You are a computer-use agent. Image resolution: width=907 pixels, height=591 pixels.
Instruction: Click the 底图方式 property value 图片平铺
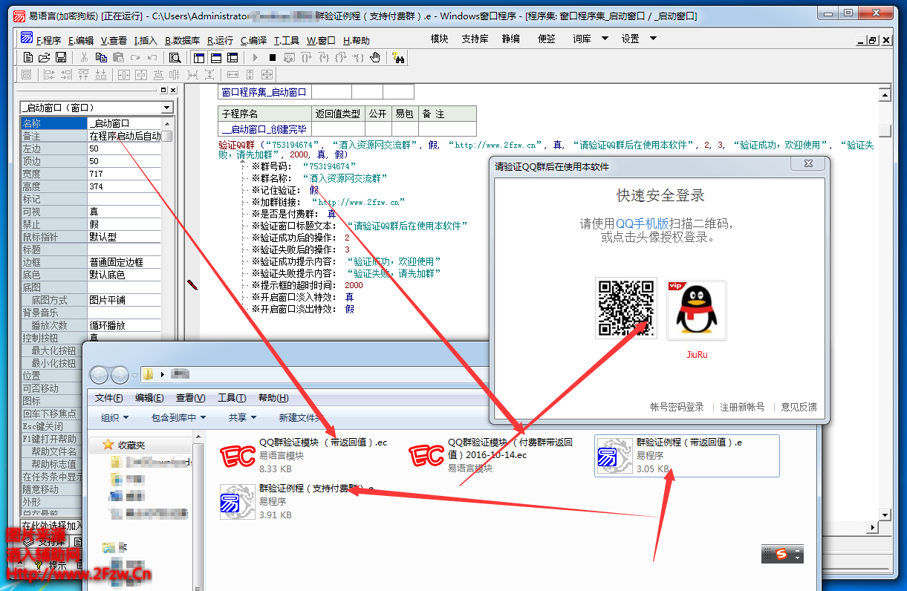124,300
